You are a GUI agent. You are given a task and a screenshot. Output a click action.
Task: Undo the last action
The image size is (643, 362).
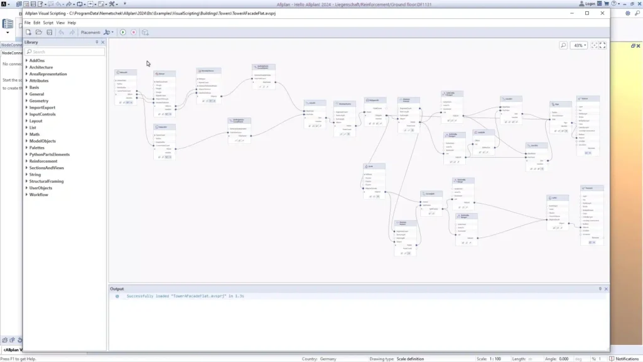click(x=62, y=33)
